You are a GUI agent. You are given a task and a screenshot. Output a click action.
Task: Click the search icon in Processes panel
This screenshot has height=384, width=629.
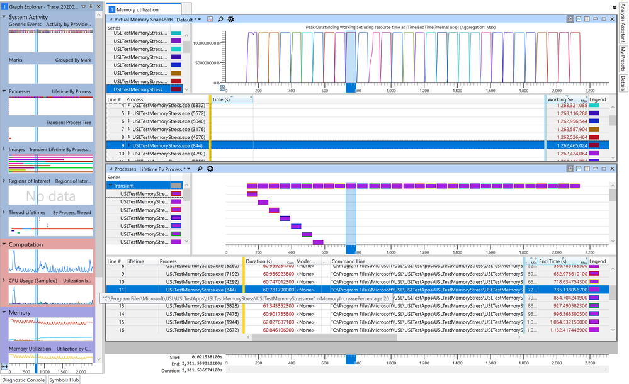pyautogui.click(x=200, y=169)
